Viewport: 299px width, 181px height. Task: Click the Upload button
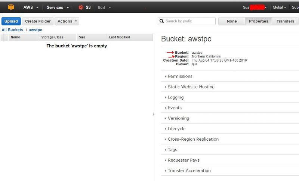point(11,21)
